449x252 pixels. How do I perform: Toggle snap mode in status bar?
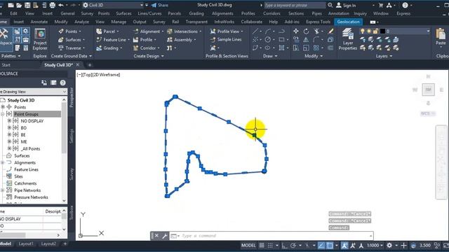click(270, 245)
